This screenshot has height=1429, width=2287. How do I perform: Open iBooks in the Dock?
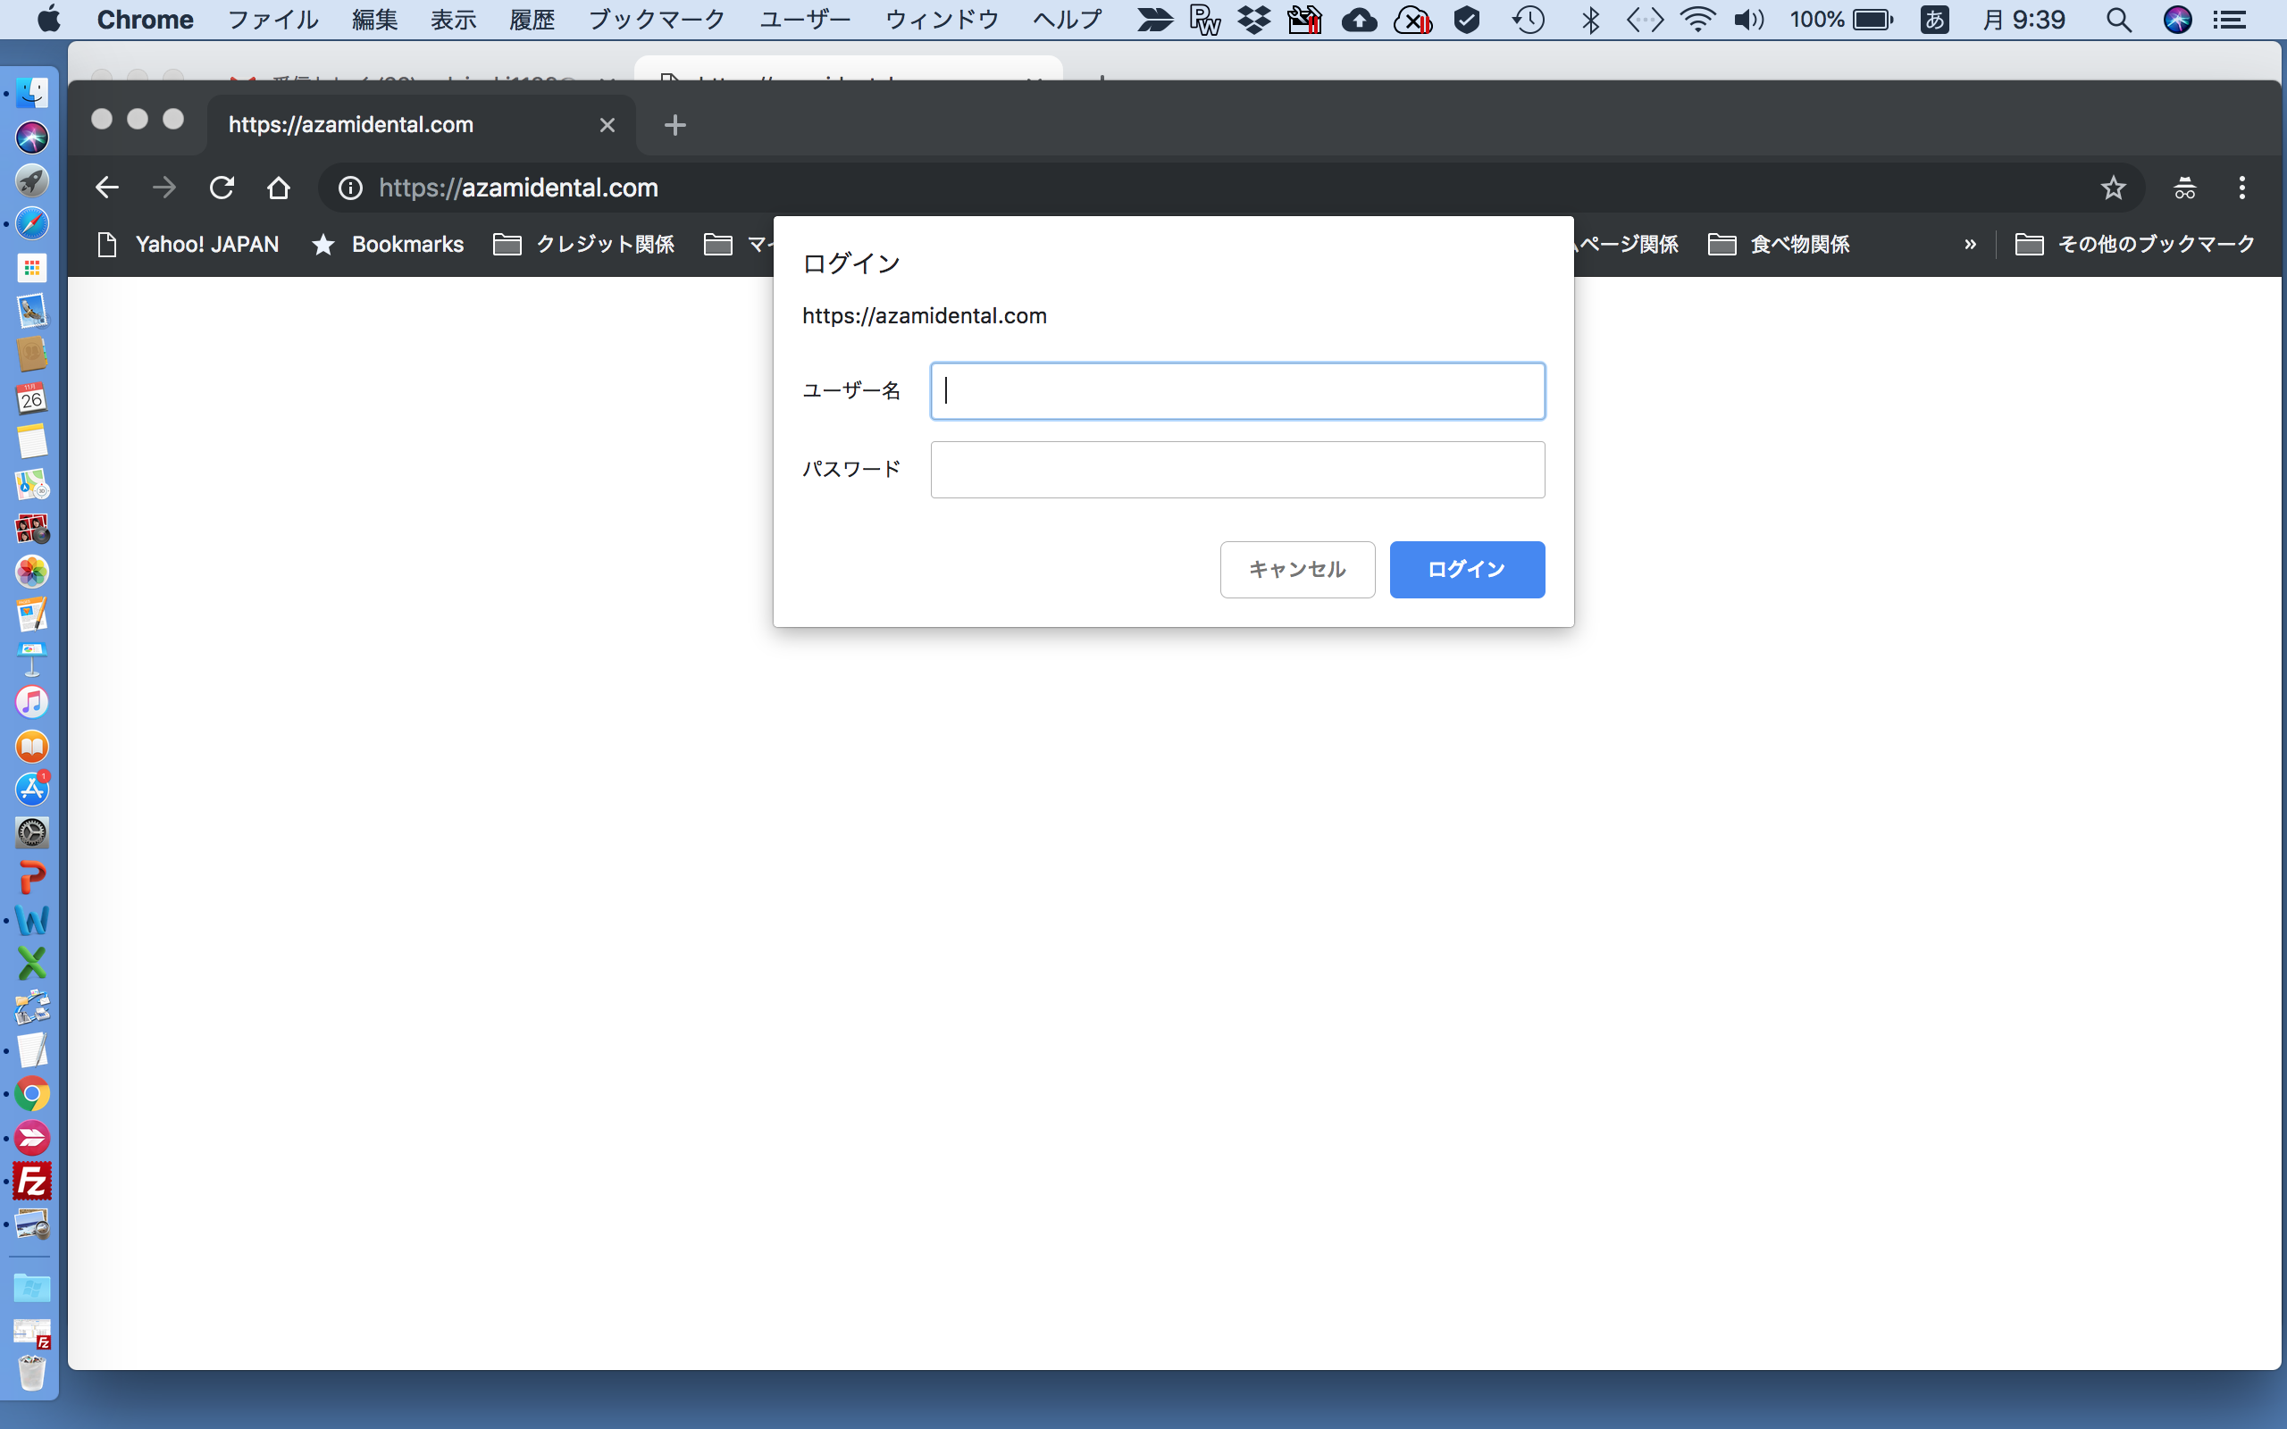(x=32, y=747)
